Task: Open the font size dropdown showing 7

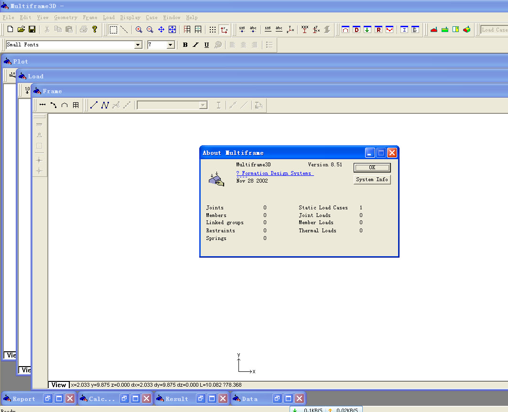Action: click(171, 45)
